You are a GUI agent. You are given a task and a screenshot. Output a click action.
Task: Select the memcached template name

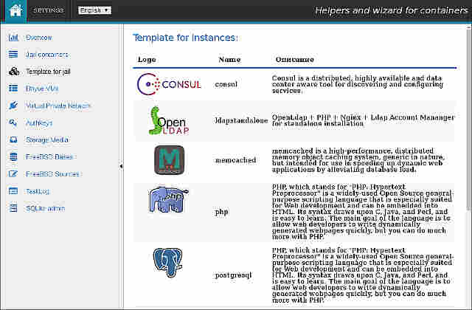coord(236,160)
